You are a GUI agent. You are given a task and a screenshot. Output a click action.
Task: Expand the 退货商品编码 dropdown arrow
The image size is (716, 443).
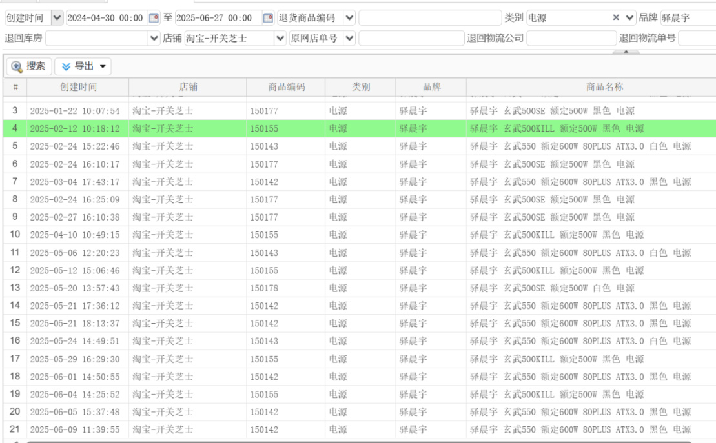[x=349, y=18]
